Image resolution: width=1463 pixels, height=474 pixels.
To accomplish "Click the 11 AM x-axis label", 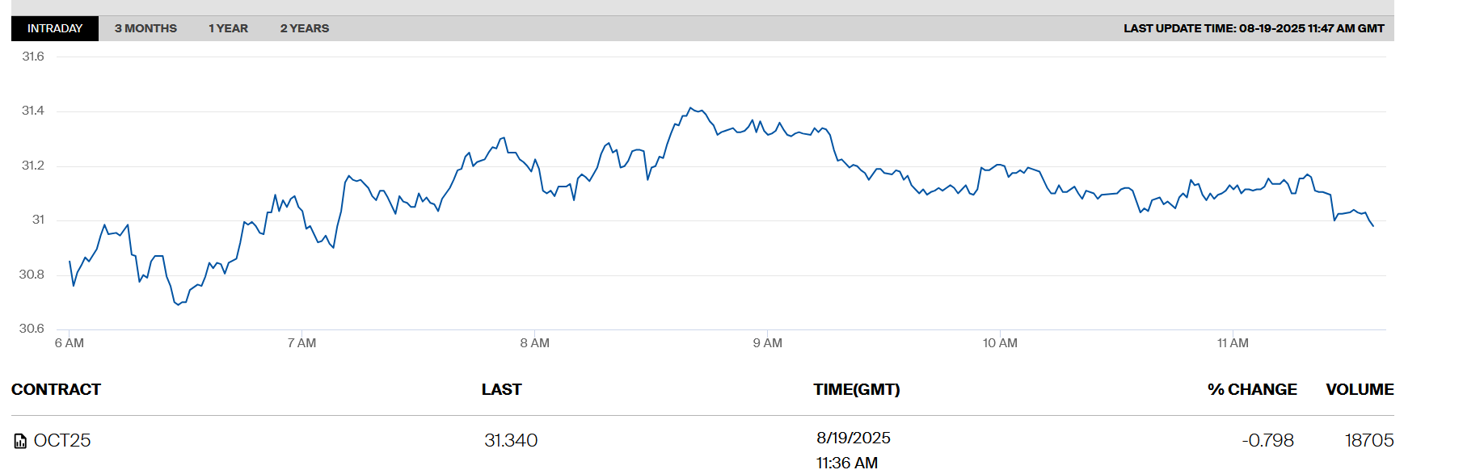I will 1233,343.
